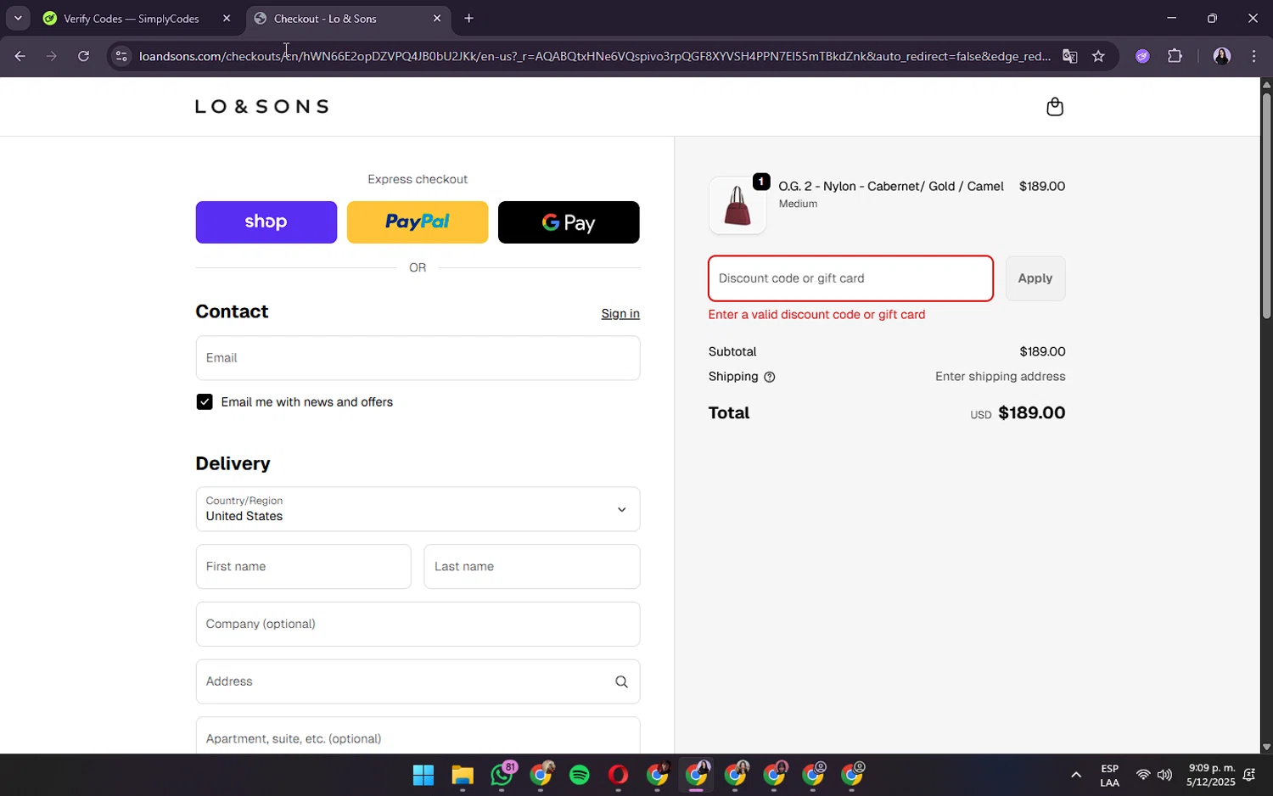Open the shopping bag cart icon
Viewport: 1273px width, 796px height.
click(1055, 107)
